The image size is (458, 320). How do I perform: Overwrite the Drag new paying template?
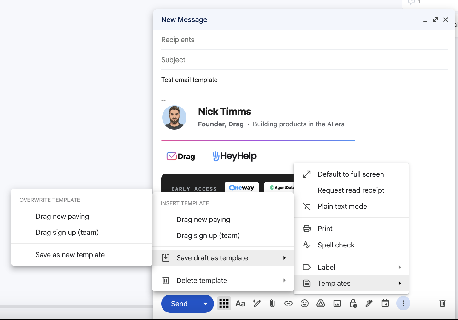(82, 216)
